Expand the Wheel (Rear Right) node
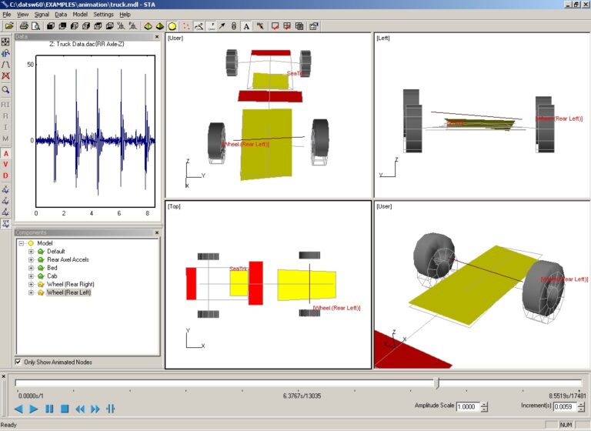Image resolution: width=591 pixels, height=431 pixels. pos(31,284)
